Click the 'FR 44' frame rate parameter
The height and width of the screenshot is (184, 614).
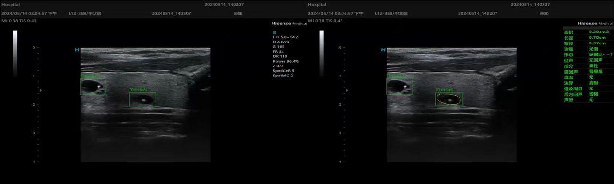click(x=278, y=51)
